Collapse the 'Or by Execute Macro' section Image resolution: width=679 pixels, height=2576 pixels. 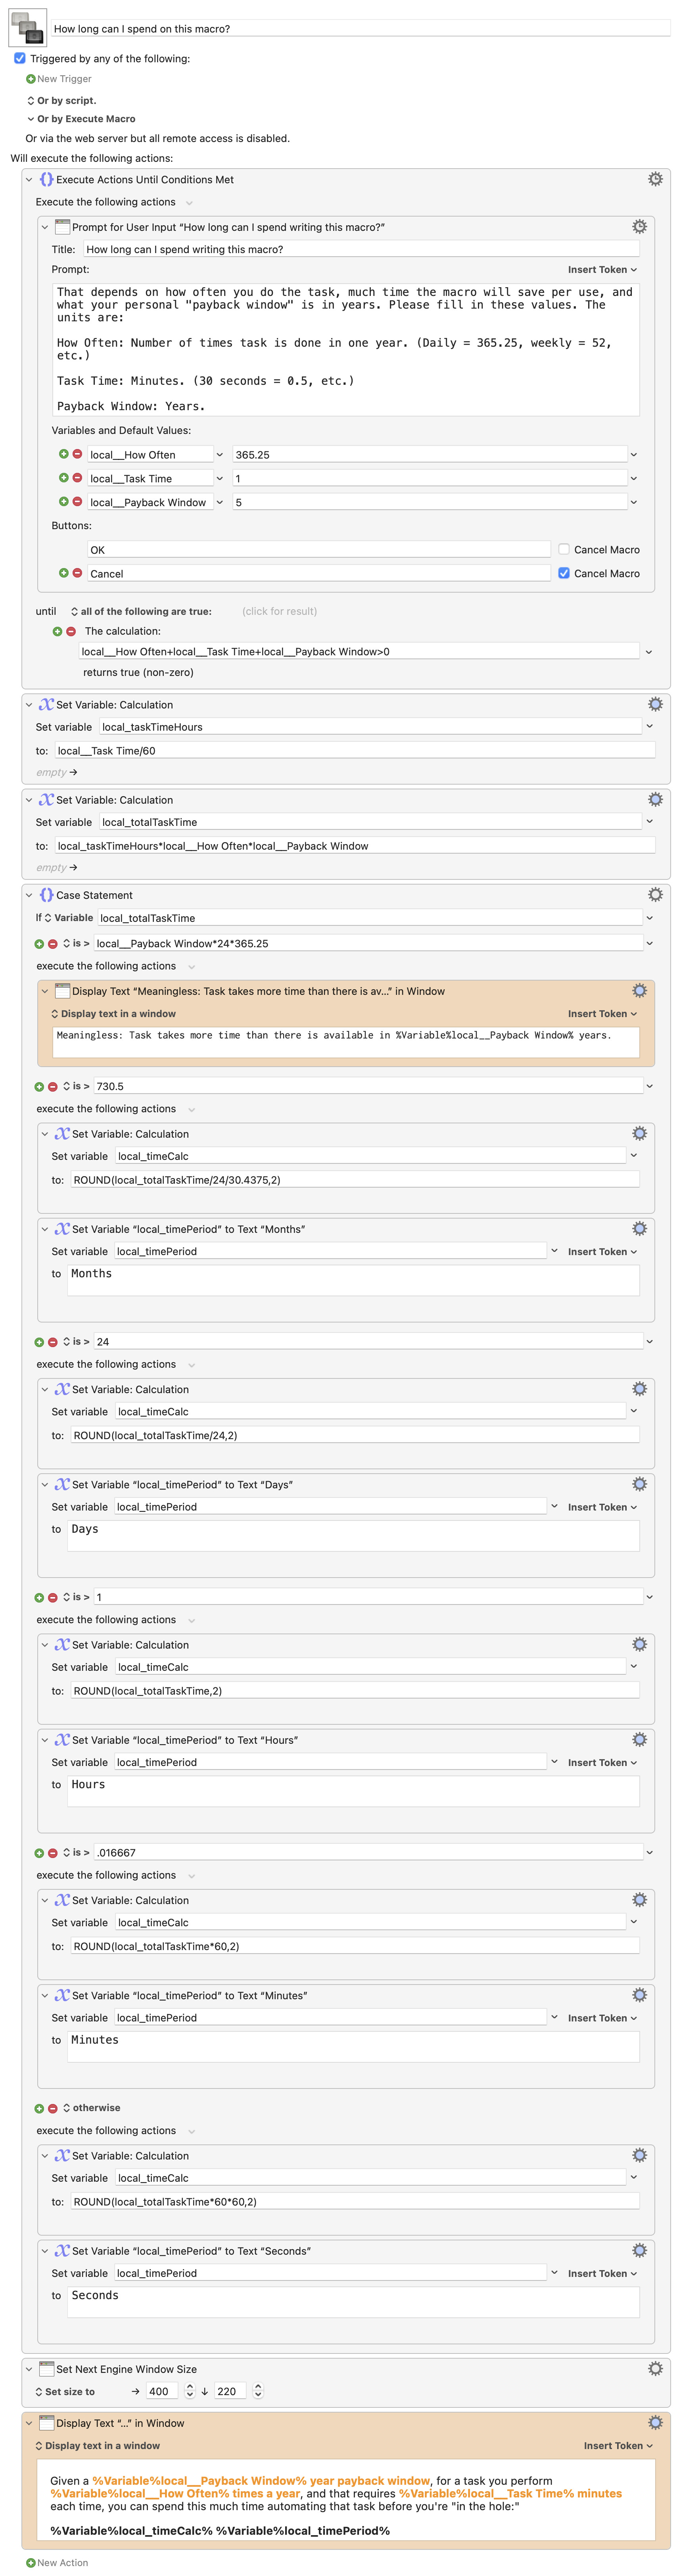coord(30,119)
